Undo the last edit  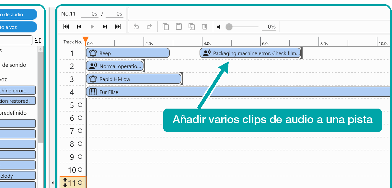[x=136, y=27]
